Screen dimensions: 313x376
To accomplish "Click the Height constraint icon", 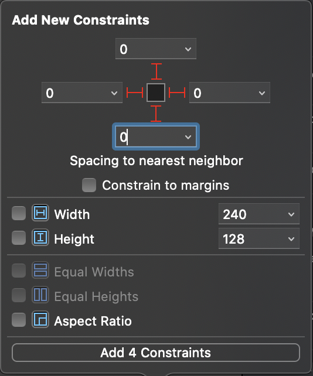I will coord(40,237).
